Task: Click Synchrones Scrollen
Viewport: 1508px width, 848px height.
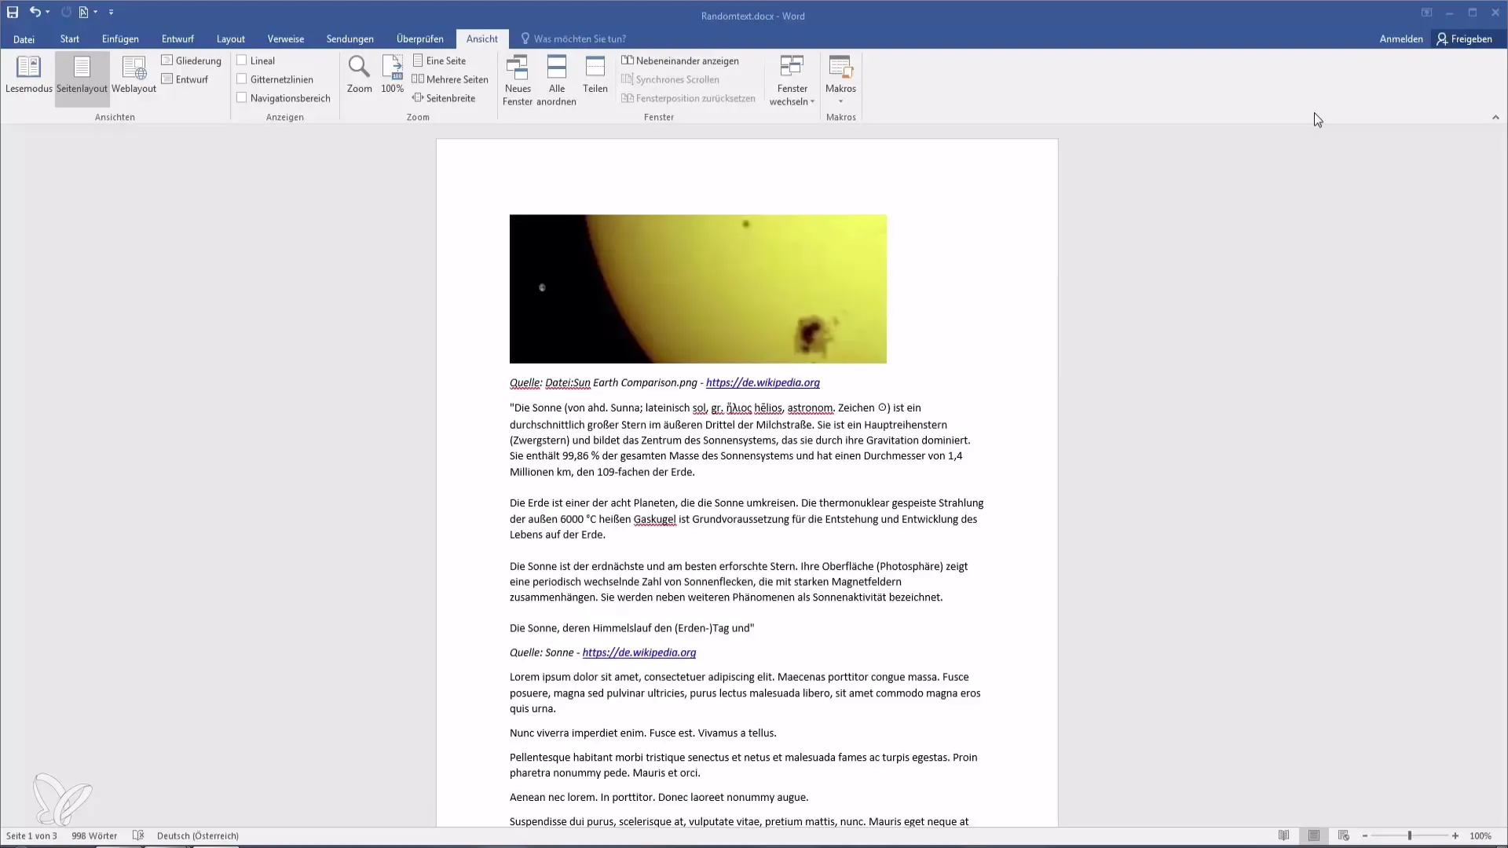Action: coord(670,79)
